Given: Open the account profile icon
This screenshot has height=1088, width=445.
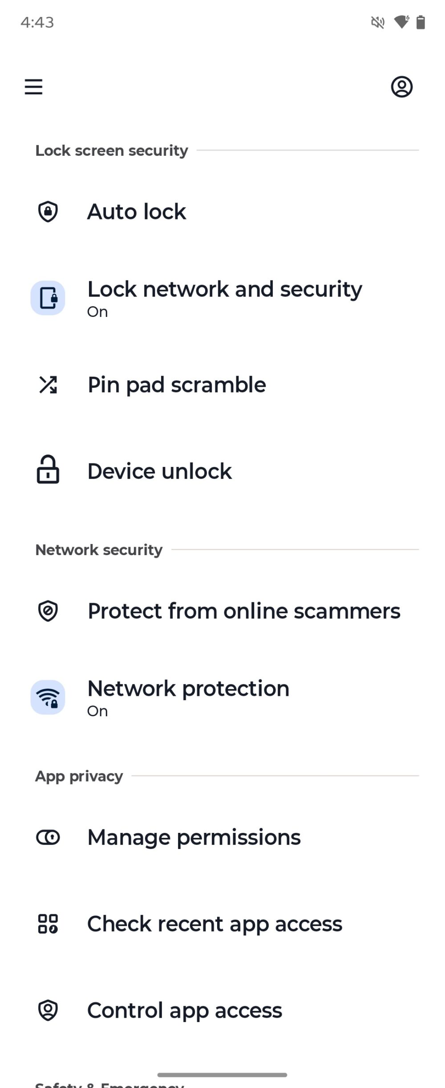Looking at the screenshot, I should (402, 87).
